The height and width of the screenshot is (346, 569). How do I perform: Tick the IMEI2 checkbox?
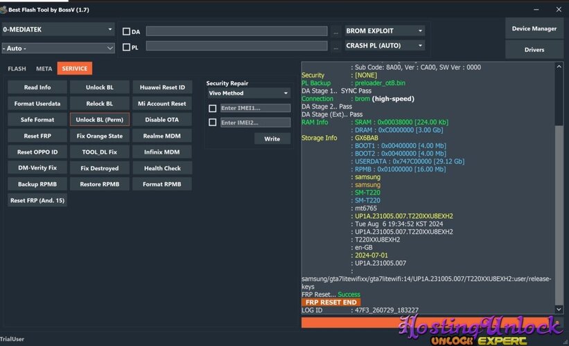[x=213, y=122]
